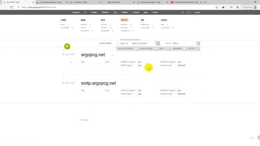This screenshot has height=146, width=260.
Task: Click the Log out link
Action: pyautogui.click(x=197, y=12)
